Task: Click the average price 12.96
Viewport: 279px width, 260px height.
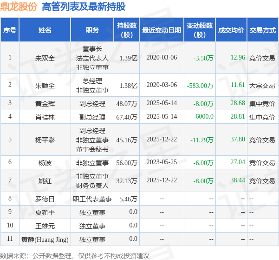Action: pyautogui.click(x=238, y=57)
